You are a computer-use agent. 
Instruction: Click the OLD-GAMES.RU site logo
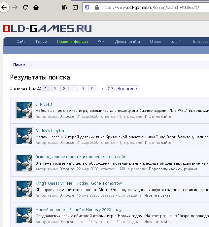point(47,28)
